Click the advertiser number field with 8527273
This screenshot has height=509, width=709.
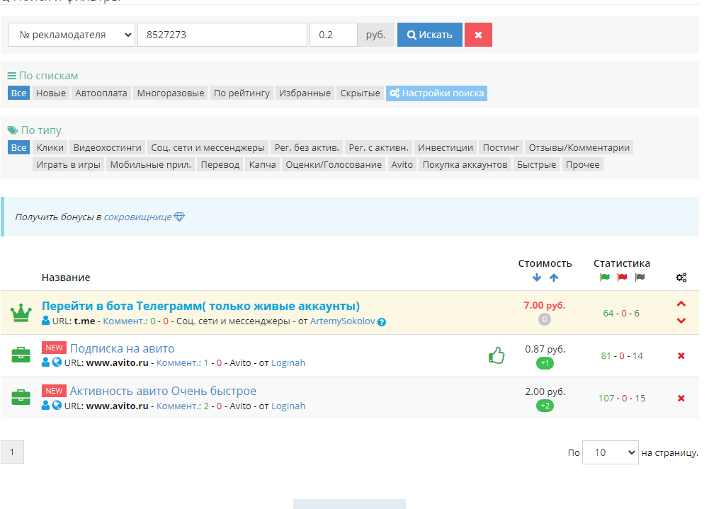point(222,35)
